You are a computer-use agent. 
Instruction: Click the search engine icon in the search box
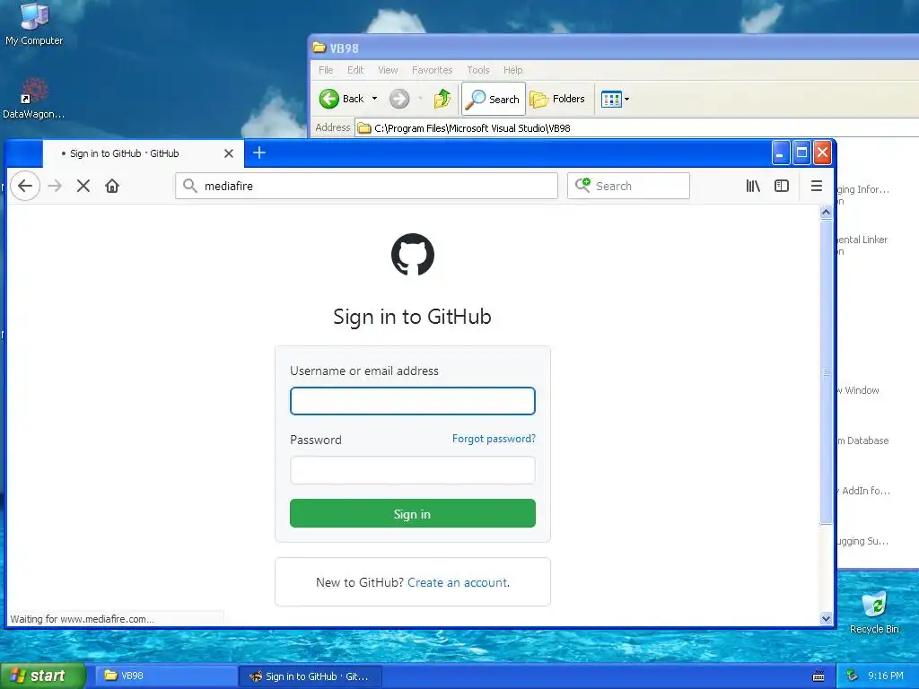click(582, 185)
